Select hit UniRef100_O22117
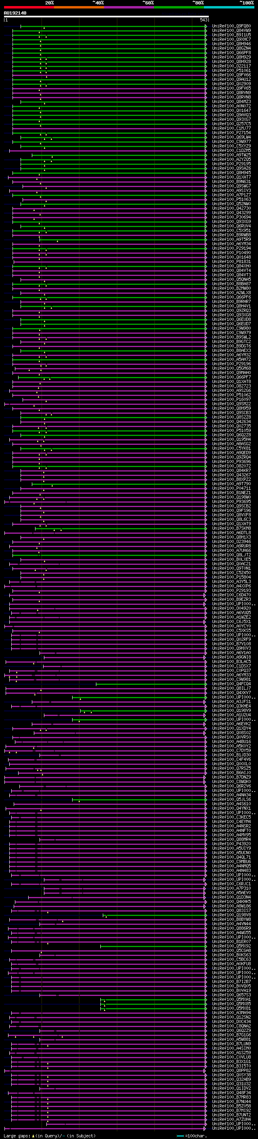Screen dimensions: 258x1139 click(231, 66)
